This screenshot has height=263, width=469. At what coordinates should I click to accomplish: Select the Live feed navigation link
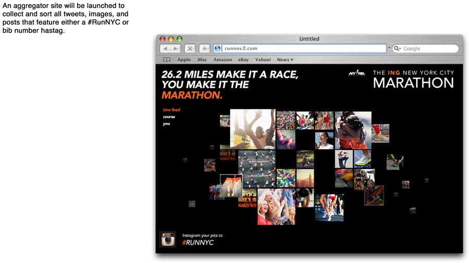click(171, 110)
